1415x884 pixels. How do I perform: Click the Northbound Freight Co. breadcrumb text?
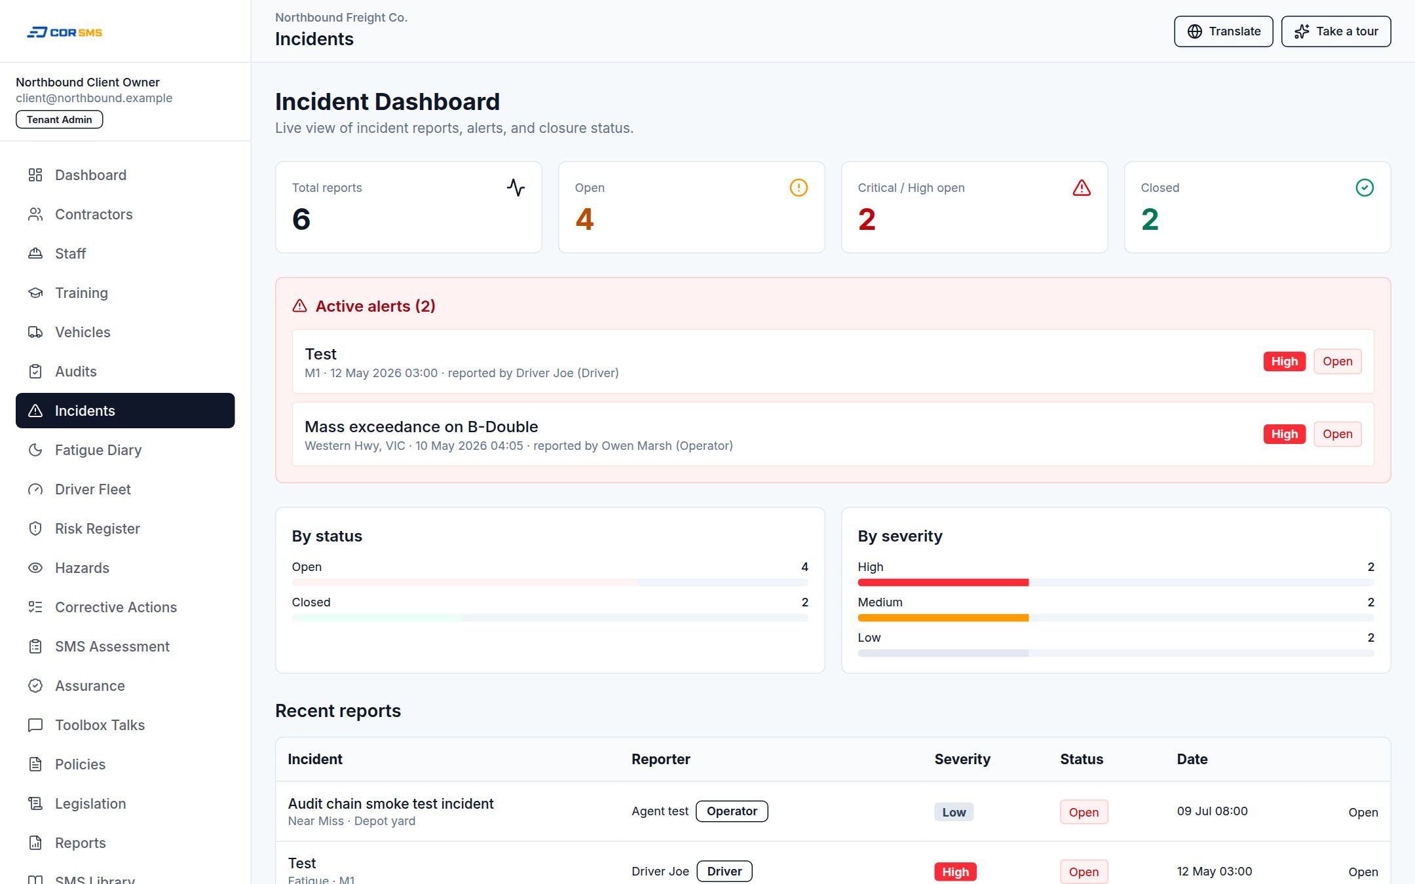[341, 18]
